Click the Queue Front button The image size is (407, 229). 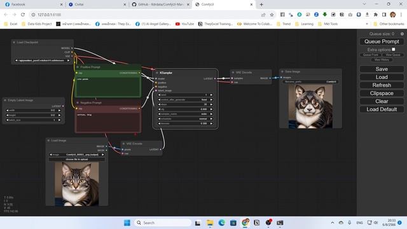(370, 55)
